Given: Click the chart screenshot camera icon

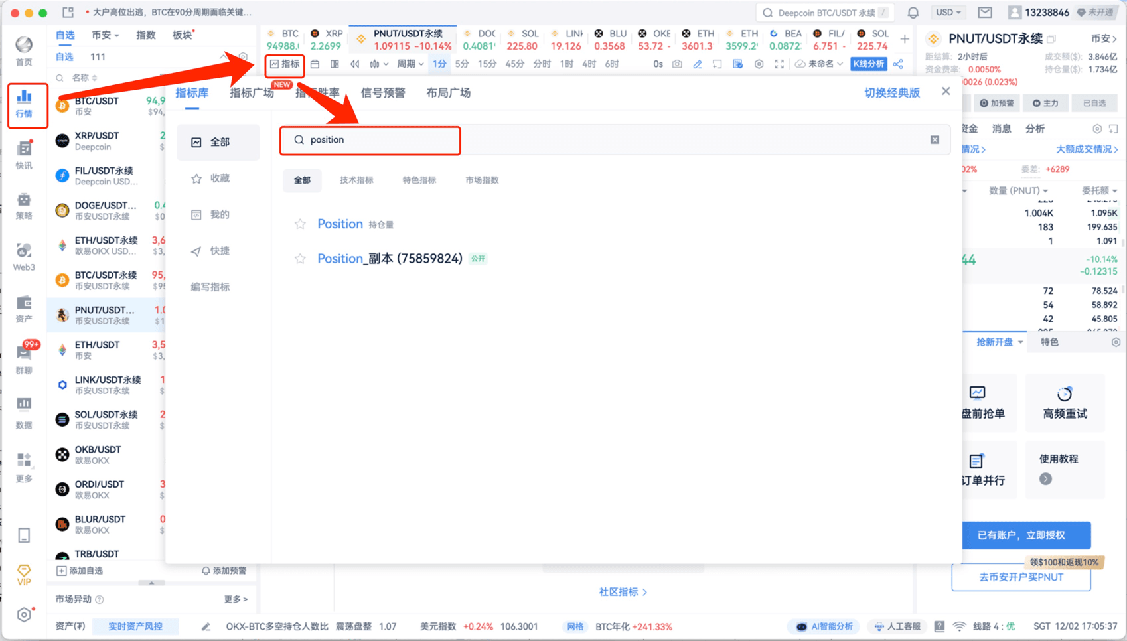Looking at the screenshot, I should click(x=677, y=64).
